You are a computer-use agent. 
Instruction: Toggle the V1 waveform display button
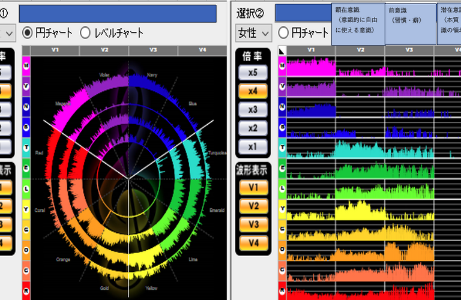point(254,187)
